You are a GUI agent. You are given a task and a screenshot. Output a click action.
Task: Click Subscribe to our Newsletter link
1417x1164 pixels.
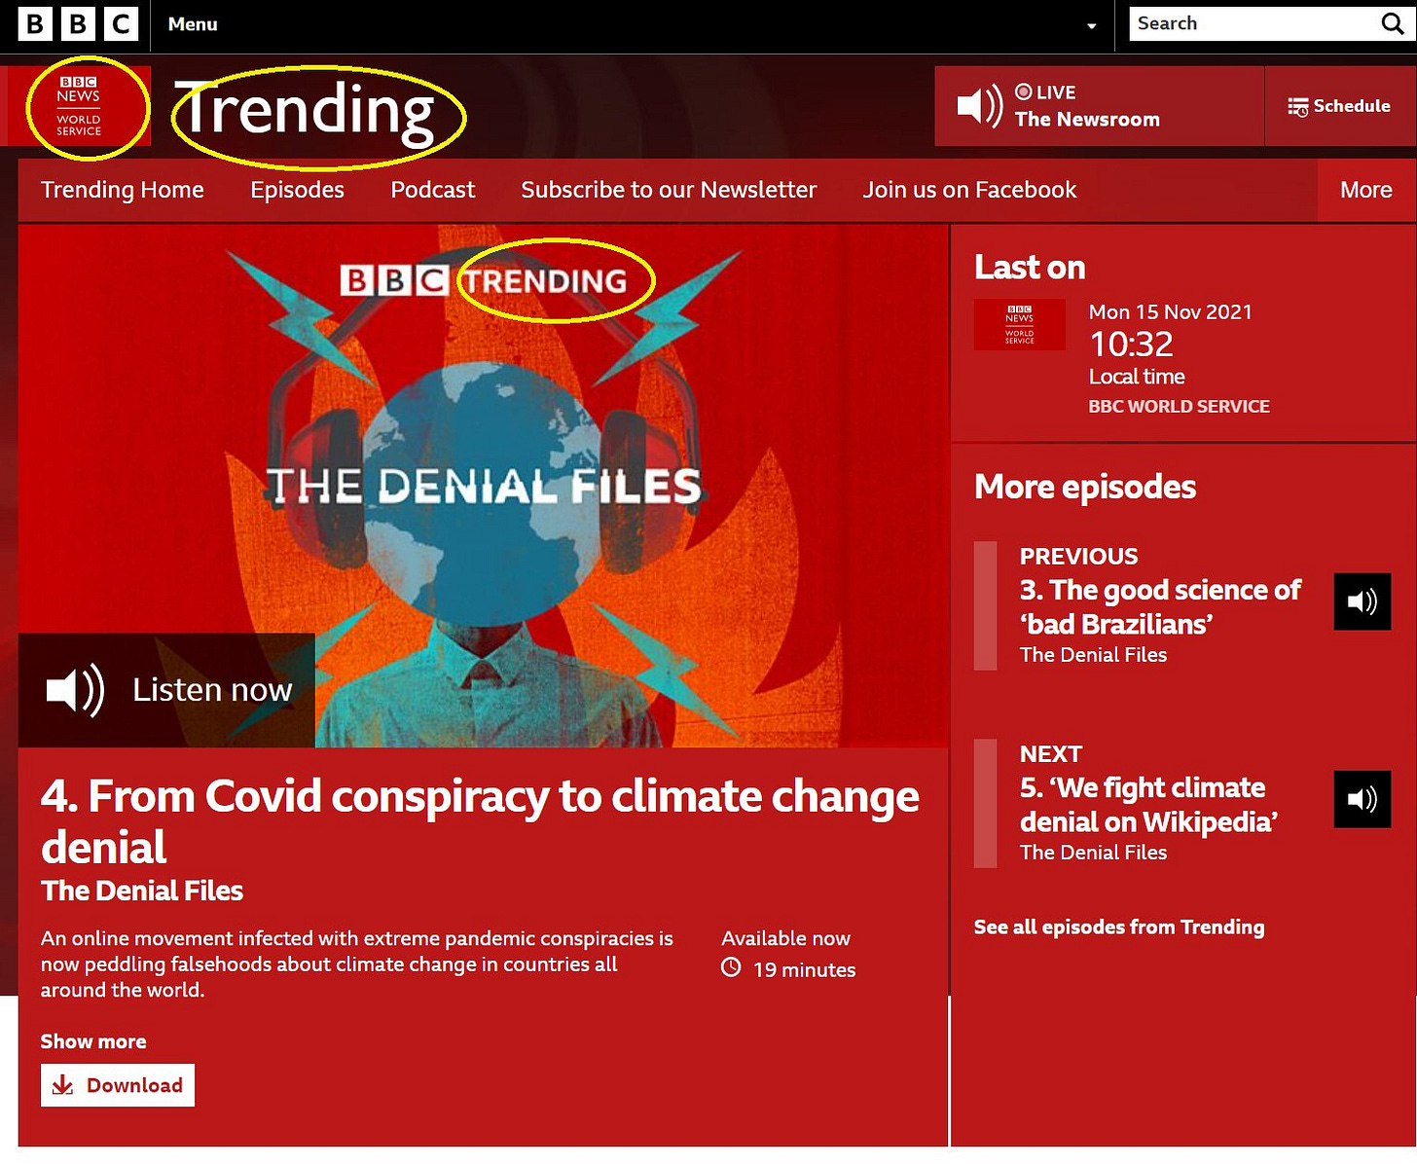pyautogui.click(x=669, y=190)
